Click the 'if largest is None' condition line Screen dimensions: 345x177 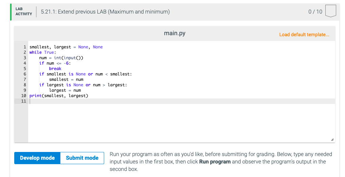tap(83, 85)
